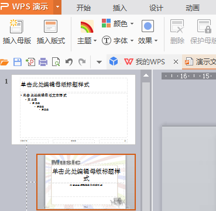216x211 pixels.
Task: Click the WPS logo next to 我的WPS
Action: pos(129,62)
